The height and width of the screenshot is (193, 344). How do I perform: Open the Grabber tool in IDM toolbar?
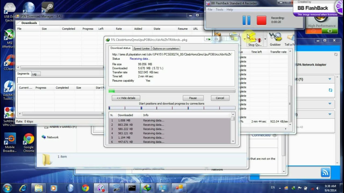coord(275,40)
